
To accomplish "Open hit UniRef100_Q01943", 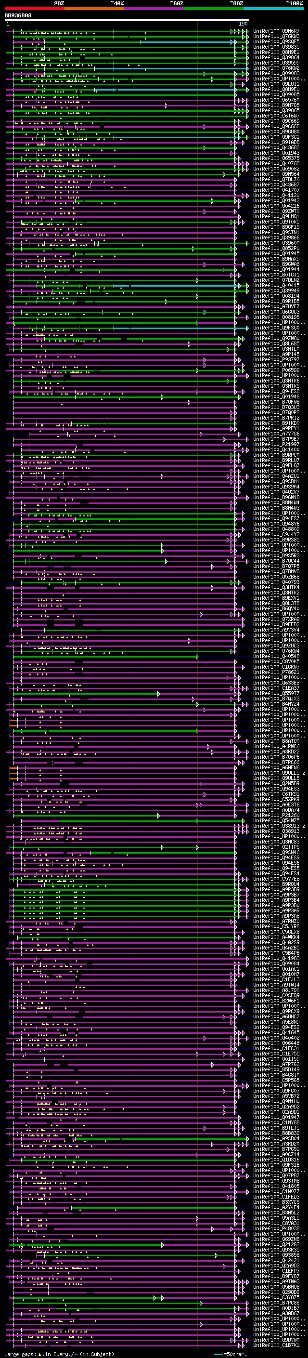I will point(276,153).
